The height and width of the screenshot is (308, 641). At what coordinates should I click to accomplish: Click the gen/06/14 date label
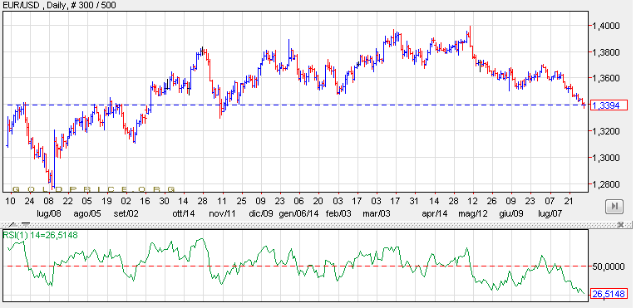tap(298, 213)
